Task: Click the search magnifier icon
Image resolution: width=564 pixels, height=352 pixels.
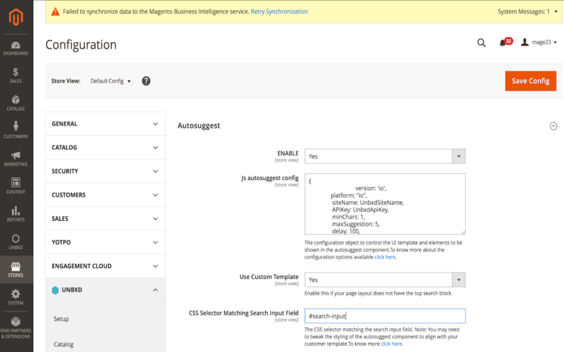Action: point(481,42)
